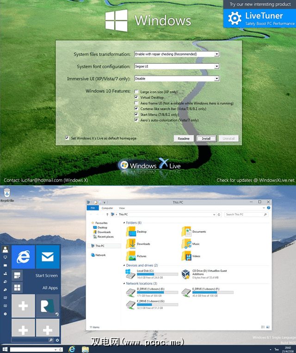Open the File tab in Explorer
Screen dimensions: 296x353
pos(93,208)
